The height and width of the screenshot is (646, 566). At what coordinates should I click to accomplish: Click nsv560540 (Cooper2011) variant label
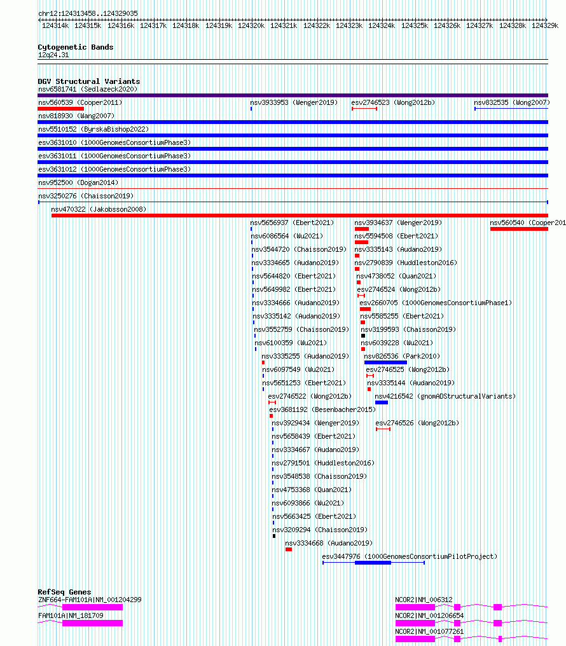528,223
